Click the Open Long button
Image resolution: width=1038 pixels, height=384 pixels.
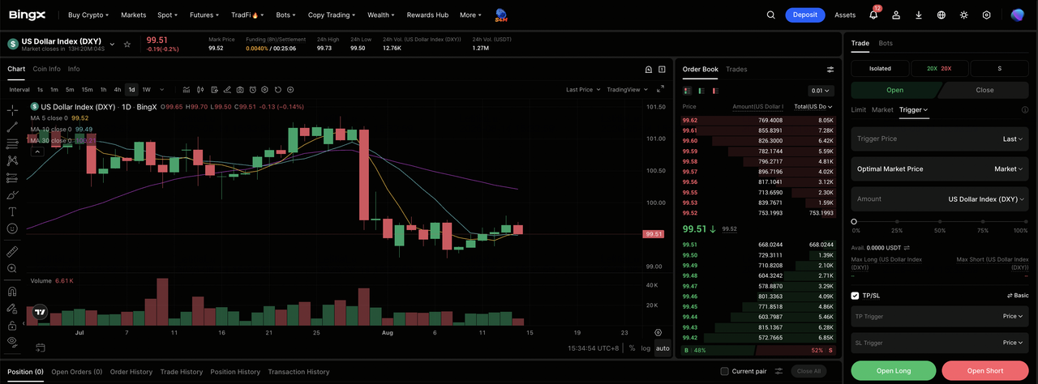coord(894,371)
